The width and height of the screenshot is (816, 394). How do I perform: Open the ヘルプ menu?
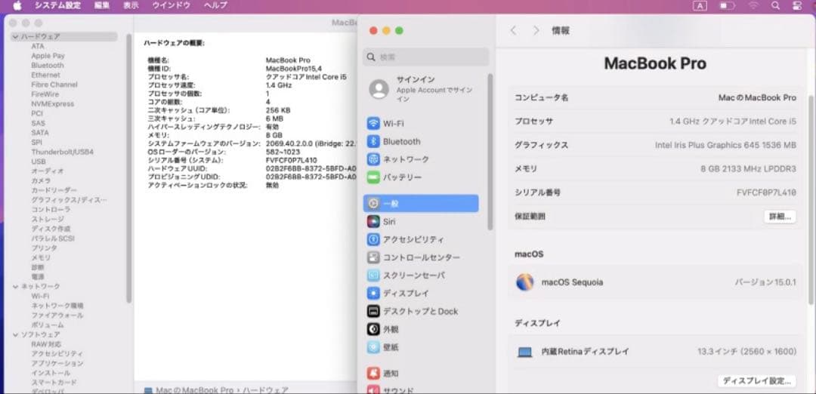coord(215,6)
